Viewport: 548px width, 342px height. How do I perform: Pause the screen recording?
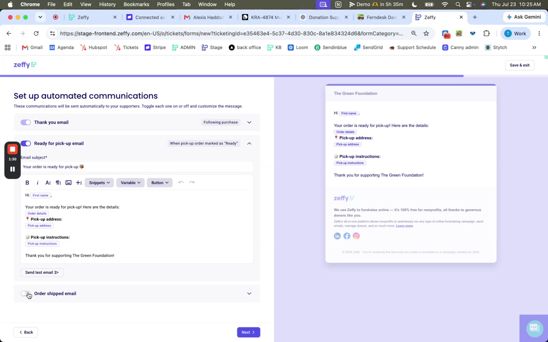tap(13, 169)
